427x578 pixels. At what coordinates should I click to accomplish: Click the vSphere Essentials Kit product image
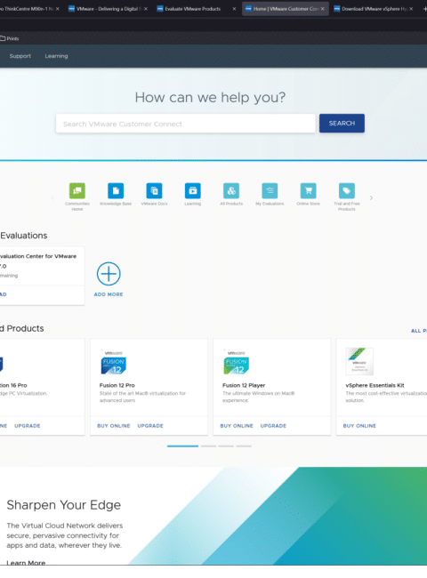[359, 361]
